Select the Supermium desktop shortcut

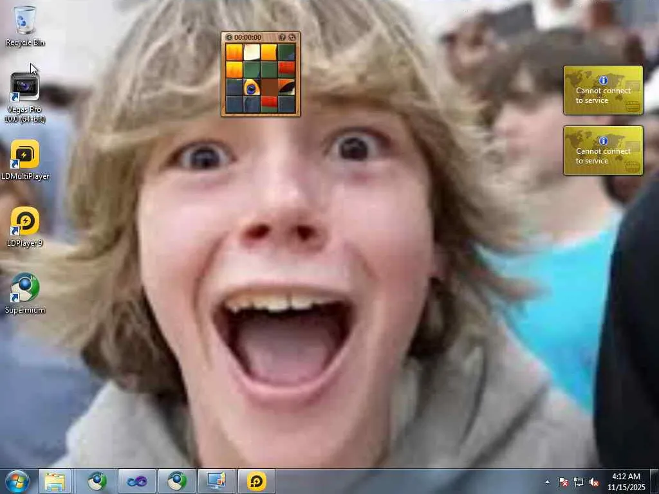[x=25, y=293]
